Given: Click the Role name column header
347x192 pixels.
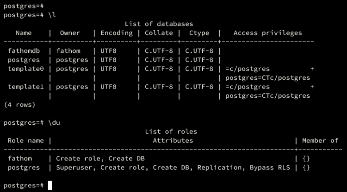Looking at the screenshot, I should (25, 141).
